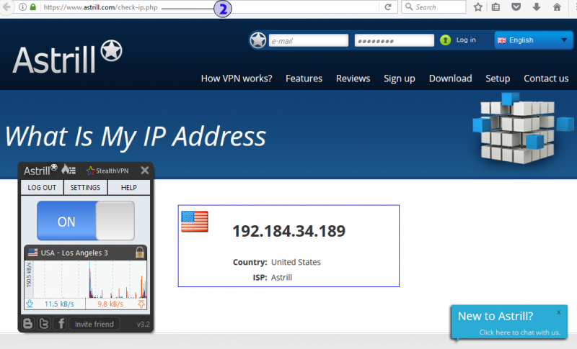The height and width of the screenshot is (349, 577).
Task: Focus the e-mail input field
Action: coord(309,40)
